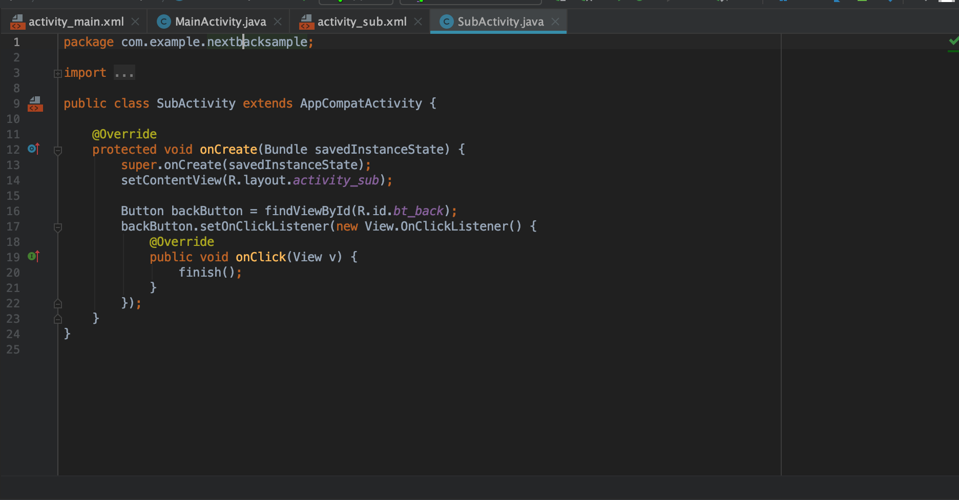
Task: Click 'findViewById' on line 16
Action: pyautogui.click(x=307, y=211)
